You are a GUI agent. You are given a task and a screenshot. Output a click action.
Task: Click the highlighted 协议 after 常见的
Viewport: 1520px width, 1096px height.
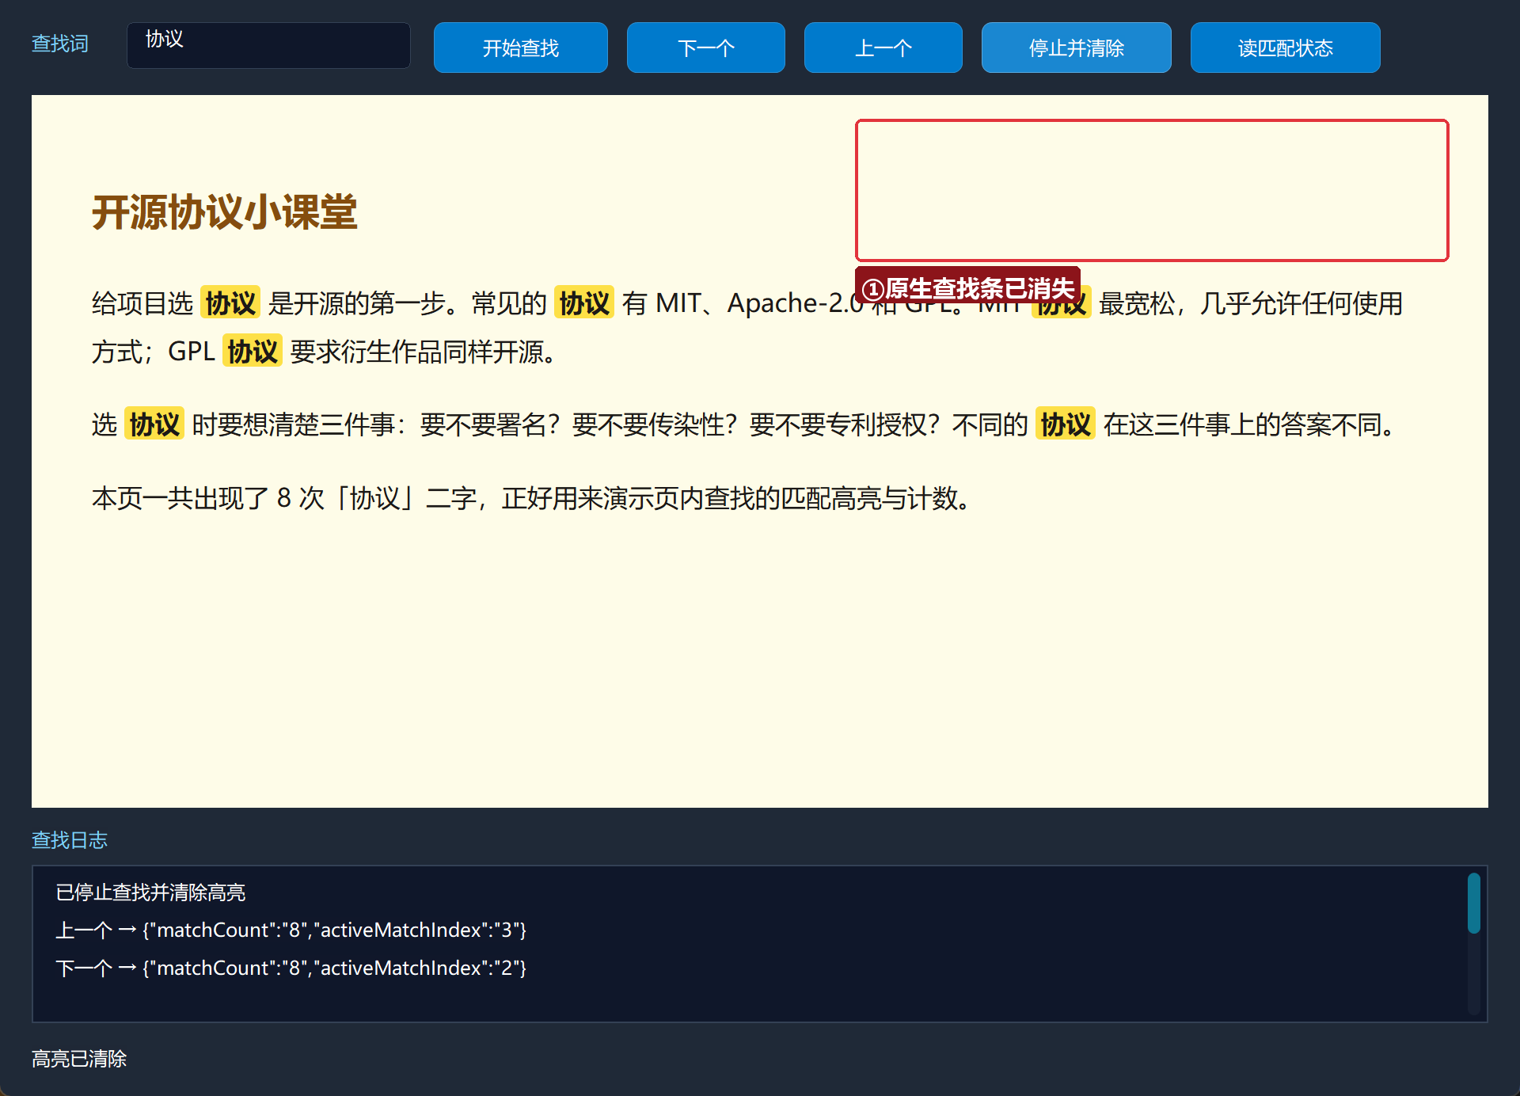click(584, 303)
